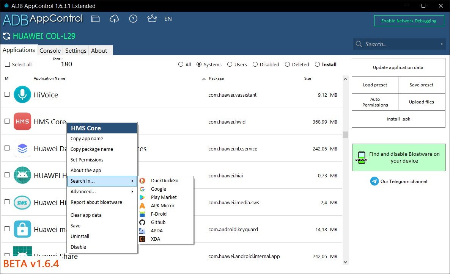Click the APK Mirror icon
The height and width of the screenshot is (274, 450).
142,205
